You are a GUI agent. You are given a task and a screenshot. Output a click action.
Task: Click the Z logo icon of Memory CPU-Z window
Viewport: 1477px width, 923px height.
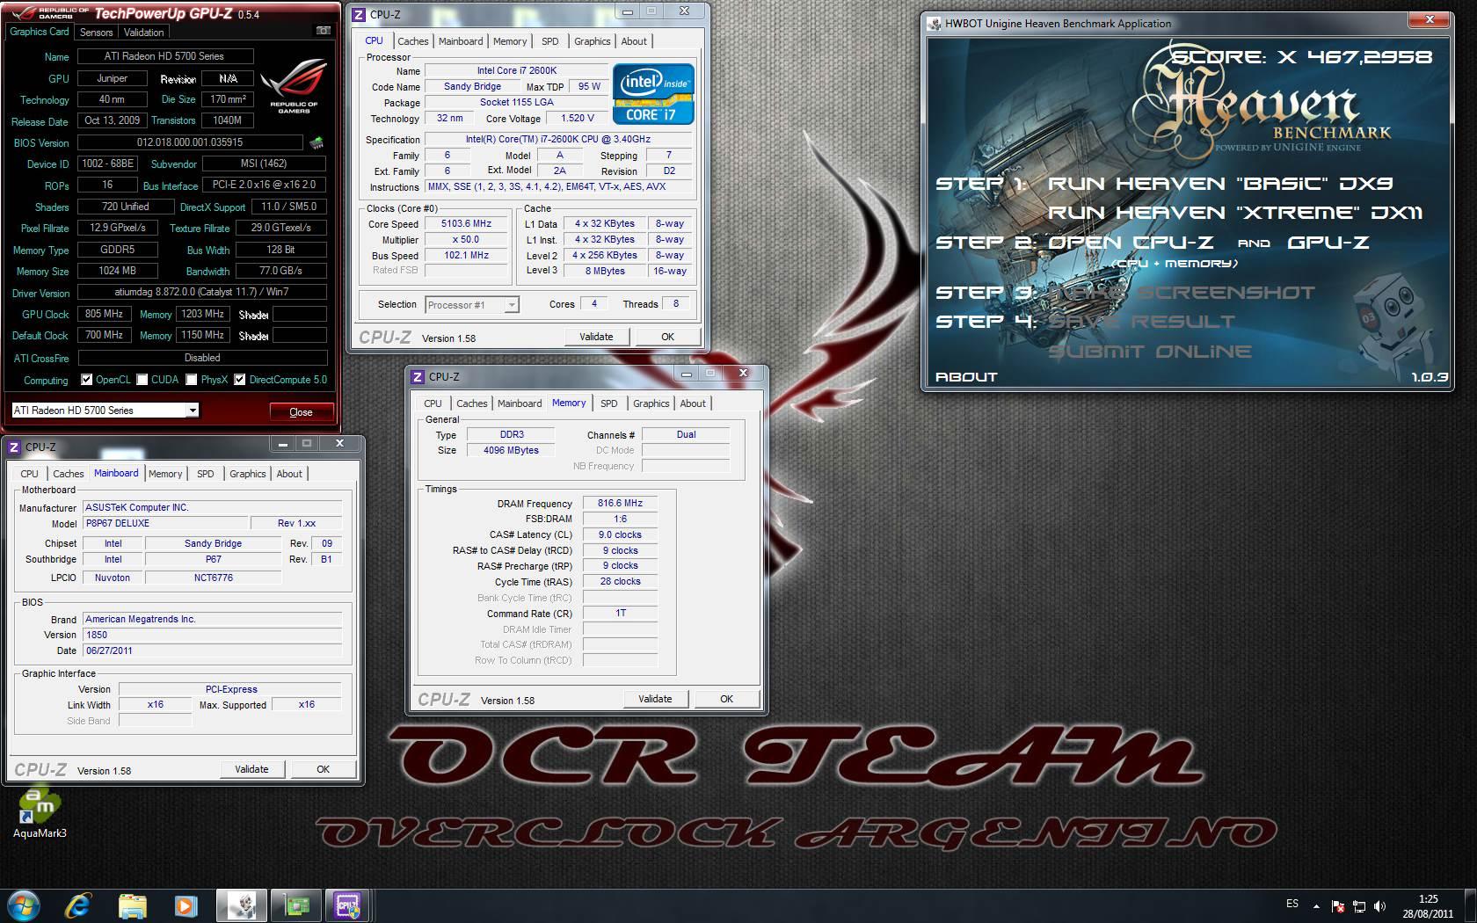(418, 376)
